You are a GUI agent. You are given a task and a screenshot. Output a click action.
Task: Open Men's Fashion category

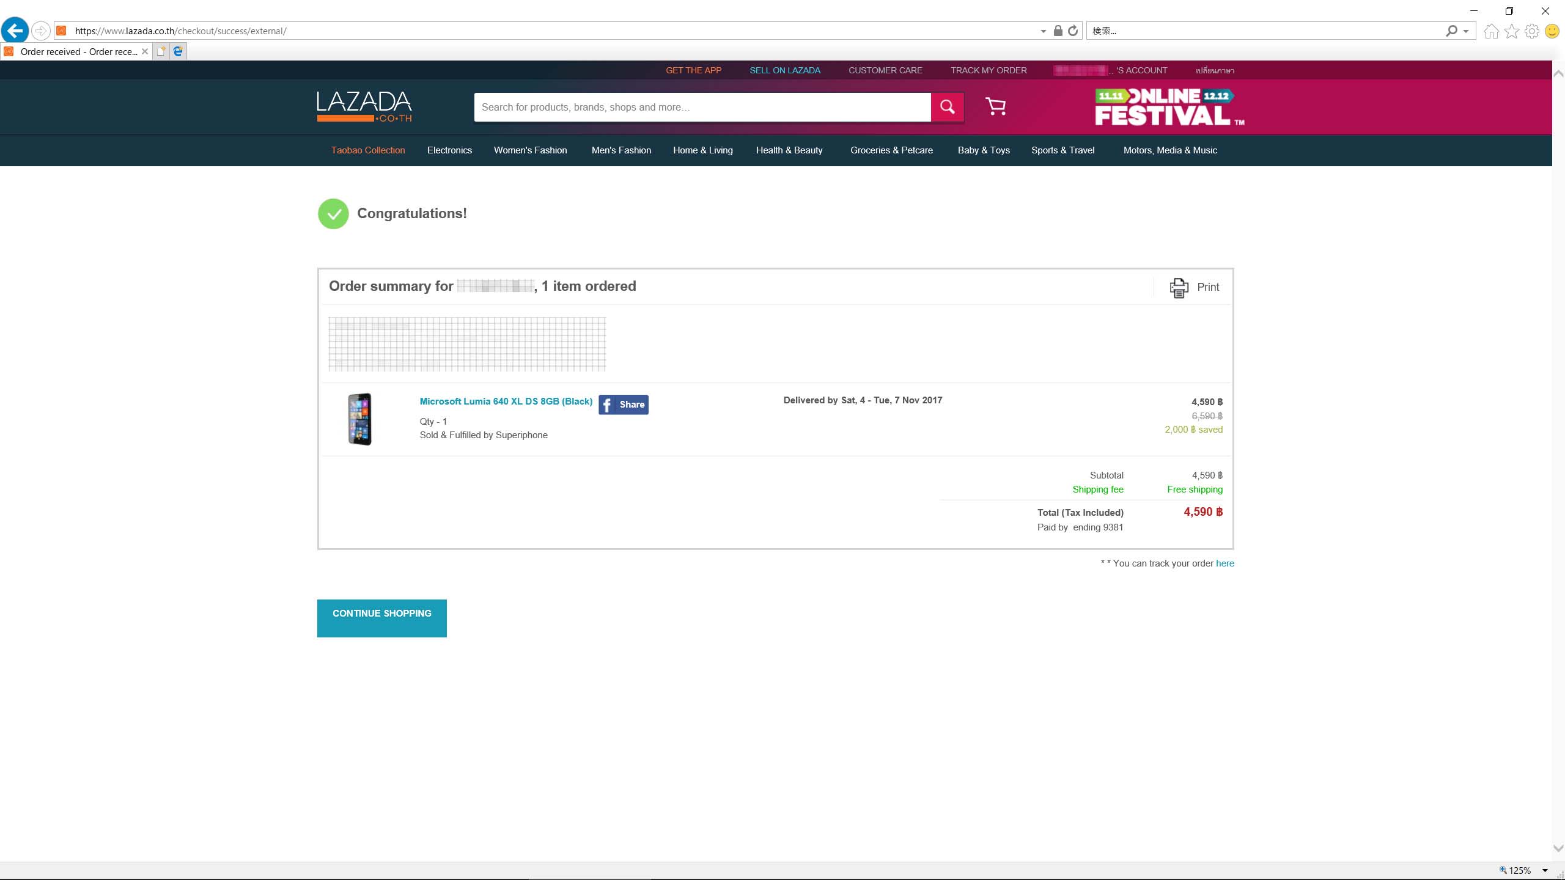click(x=621, y=150)
